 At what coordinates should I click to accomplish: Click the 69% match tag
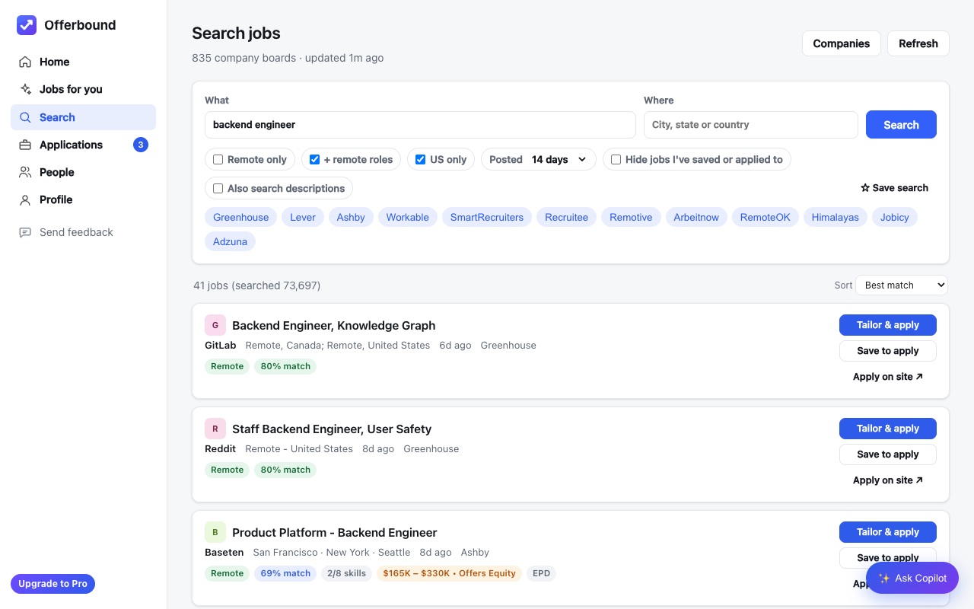coord(285,573)
